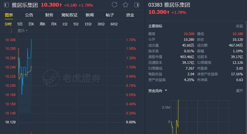Click 净资产收益率 value 17.16%
Image resolution: width=247 pixels, height=134 pixels.
237,74
